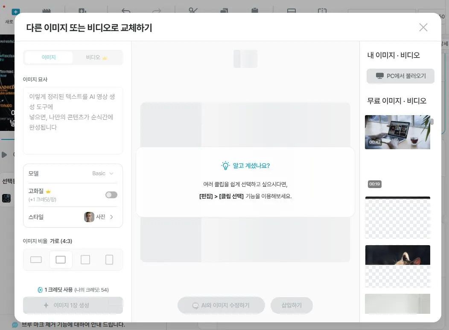Click the 이미지 1장 생성 generate button
The image size is (449, 330).
coord(73,305)
